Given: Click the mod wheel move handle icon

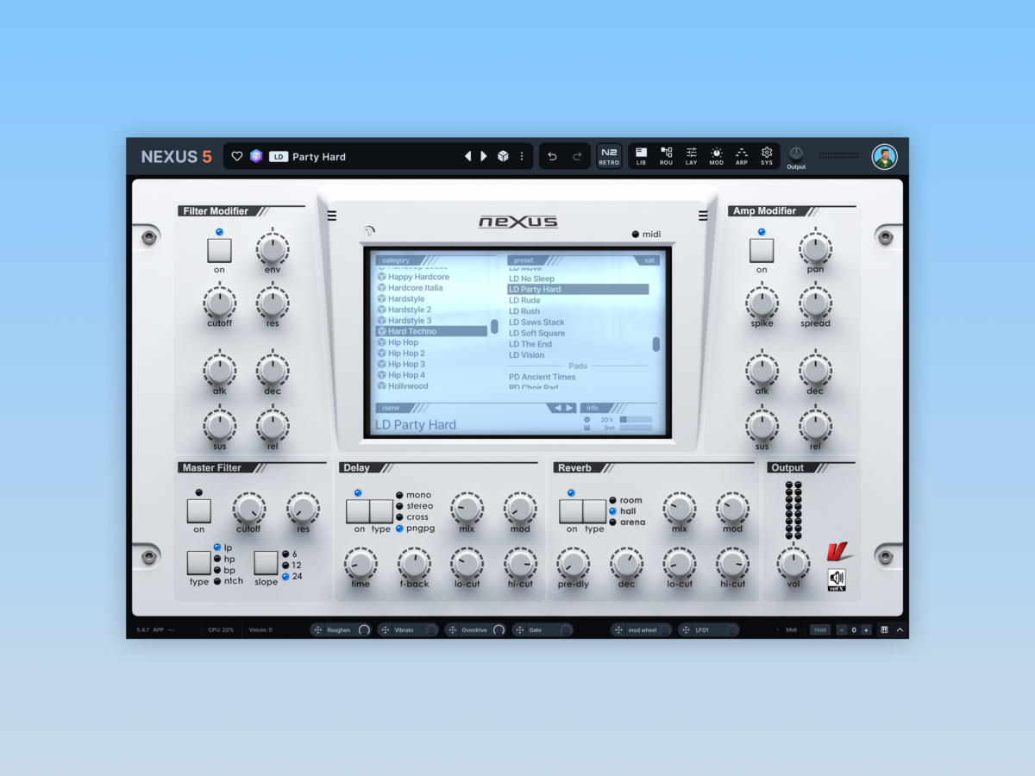Looking at the screenshot, I should pyautogui.click(x=619, y=630).
